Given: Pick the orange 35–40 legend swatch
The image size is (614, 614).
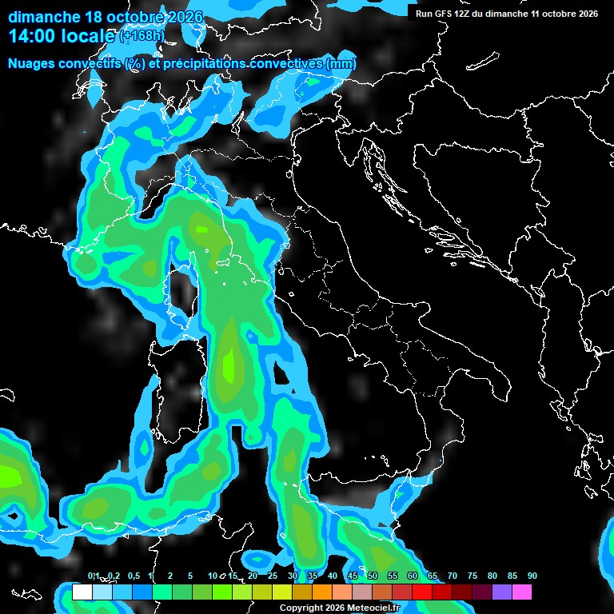Looking at the screenshot, I should 322,592.
